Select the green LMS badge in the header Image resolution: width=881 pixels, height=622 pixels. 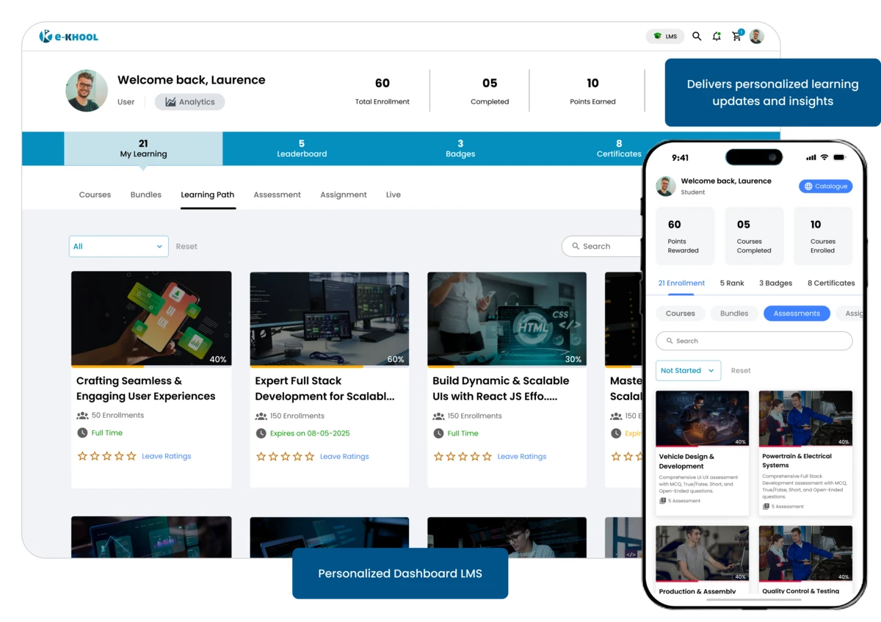pos(664,35)
